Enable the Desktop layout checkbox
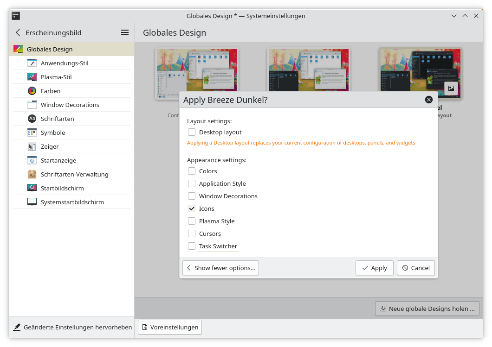492x347 pixels. pos(192,132)
